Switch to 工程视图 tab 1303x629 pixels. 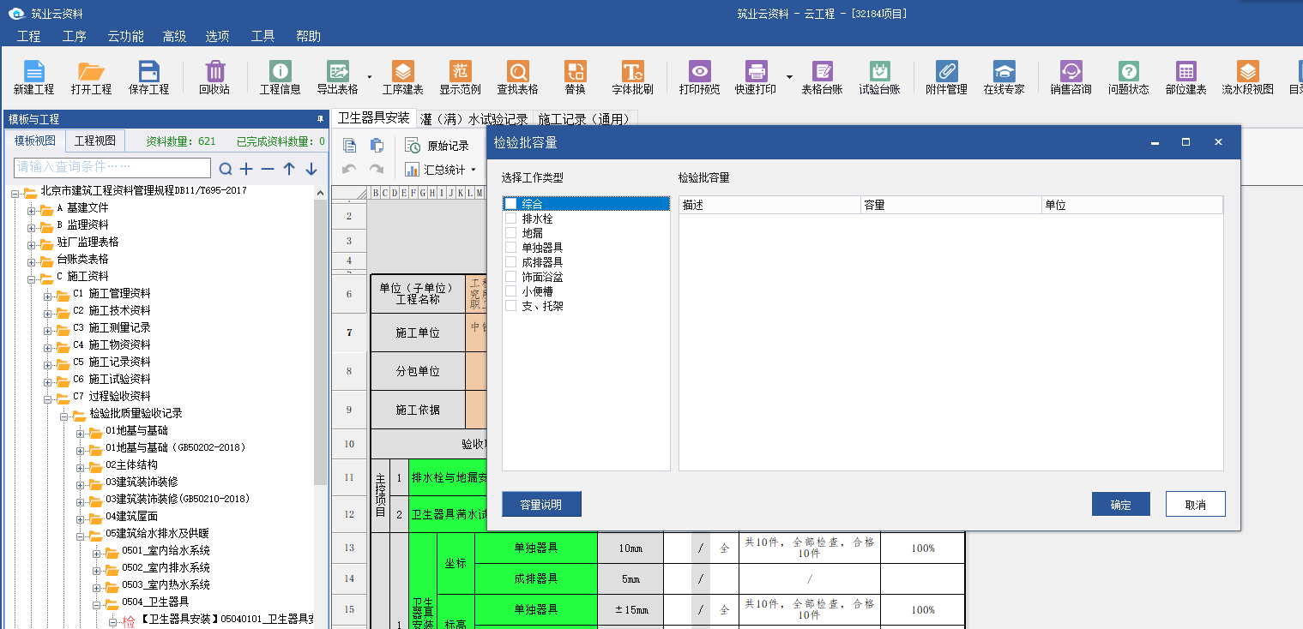click(x=95, y=141)
